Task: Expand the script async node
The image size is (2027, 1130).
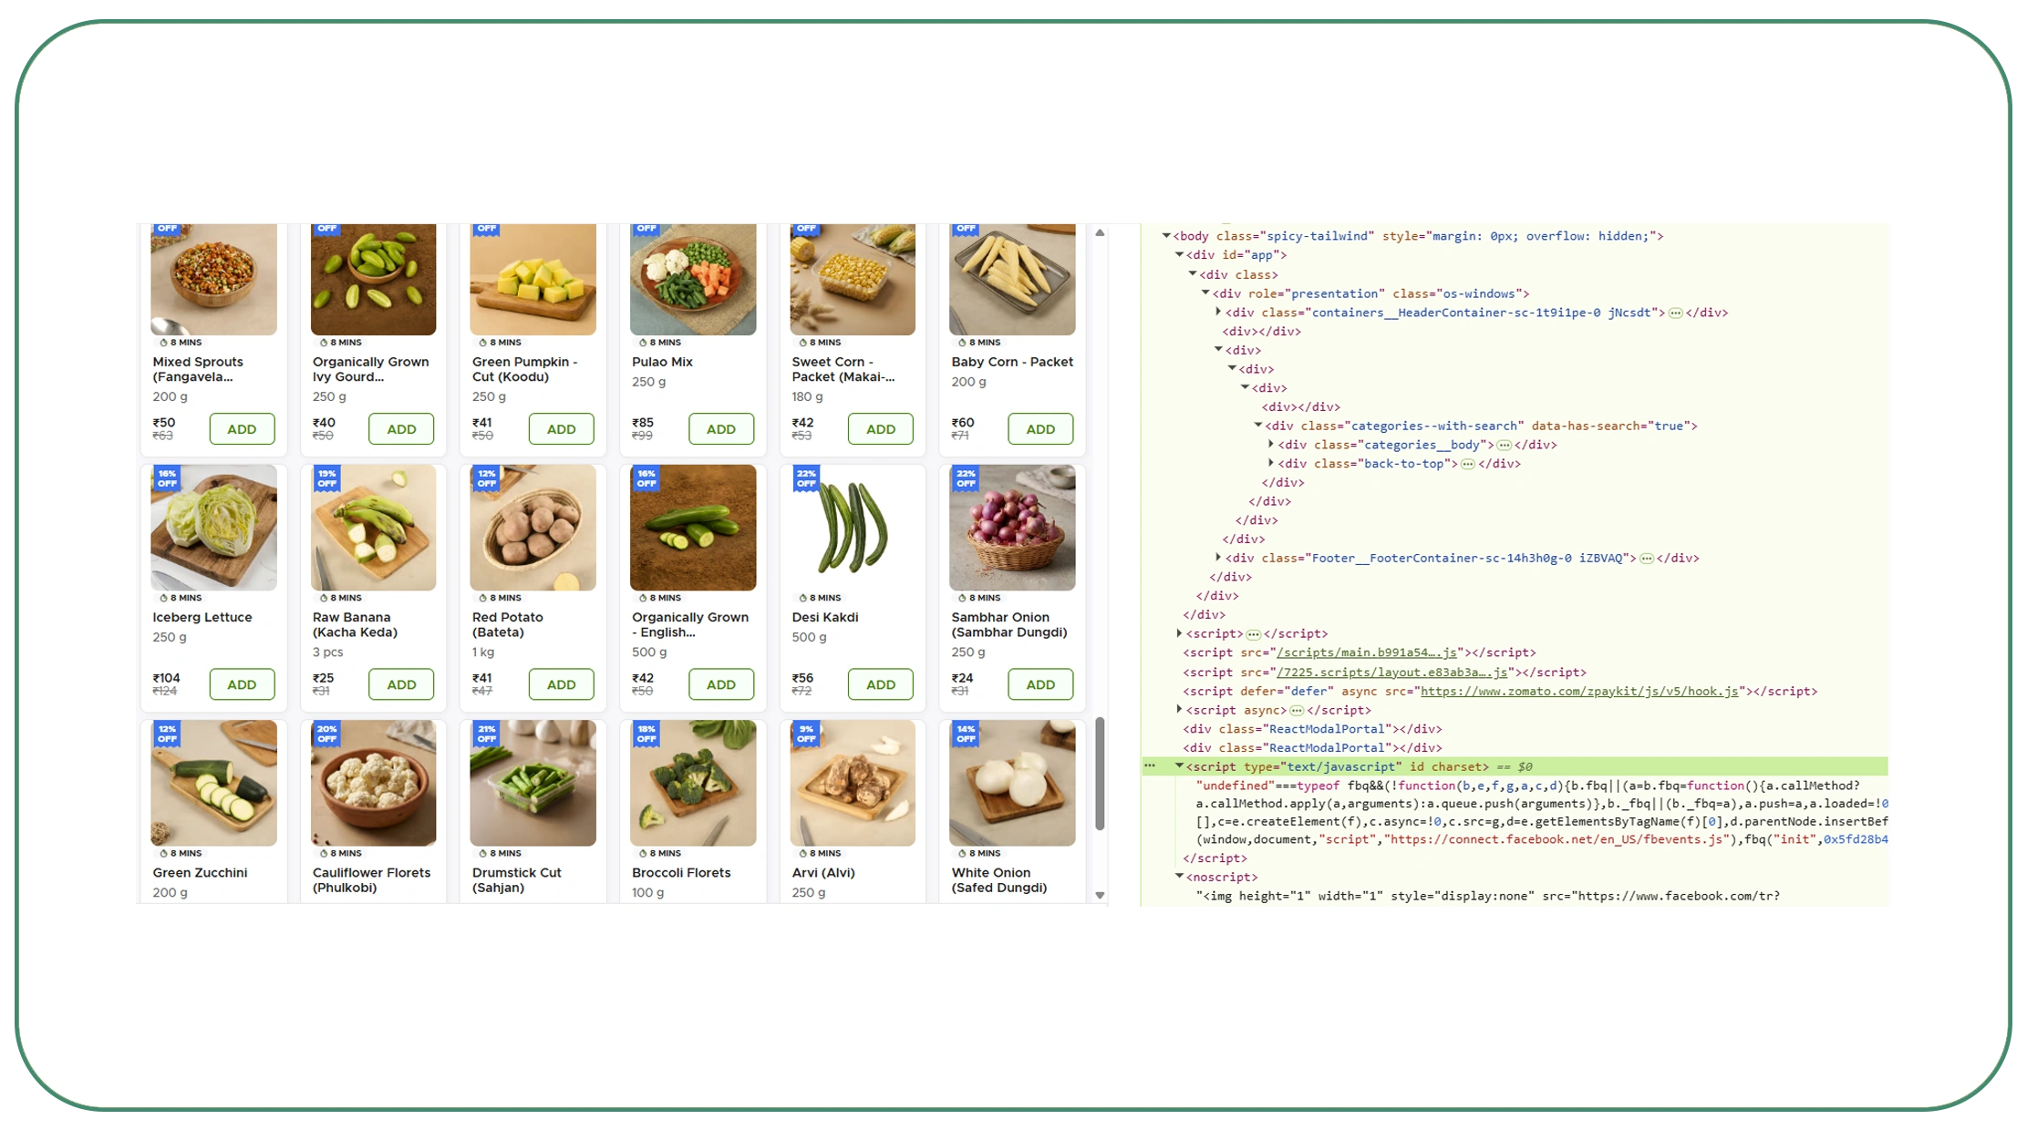Action: [x=1179, y=710]
